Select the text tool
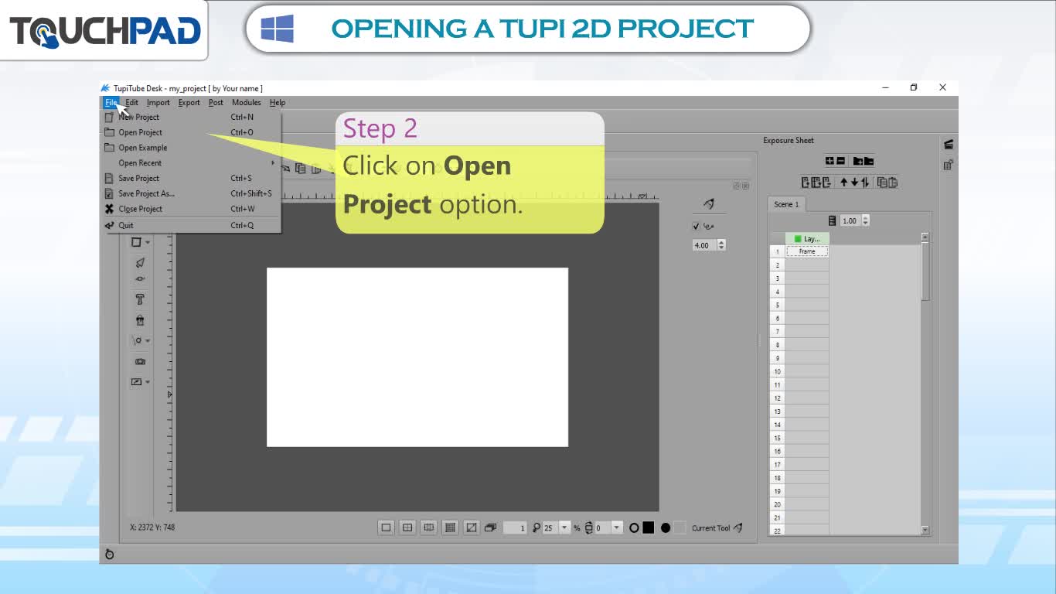This screenshot has height=594, width=1056. tap(140, 299)
